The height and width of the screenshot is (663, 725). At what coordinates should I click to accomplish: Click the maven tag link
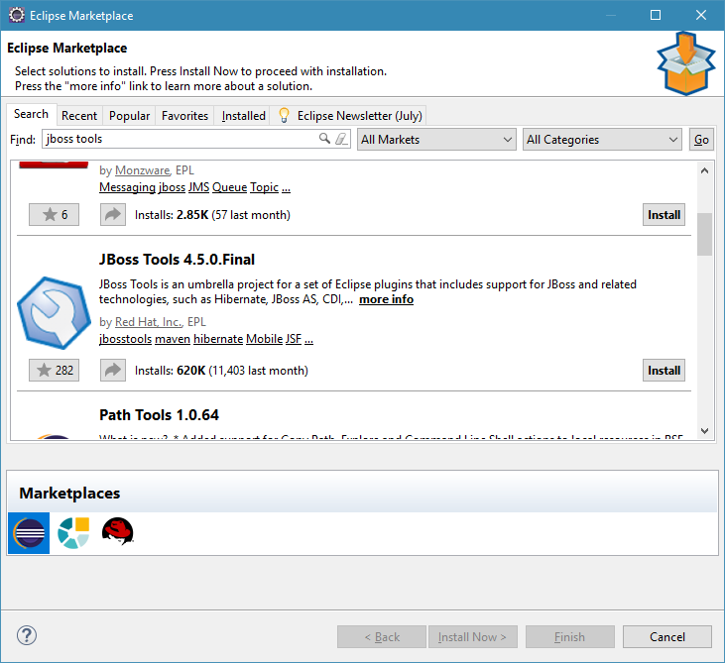(x=173, y=339)
